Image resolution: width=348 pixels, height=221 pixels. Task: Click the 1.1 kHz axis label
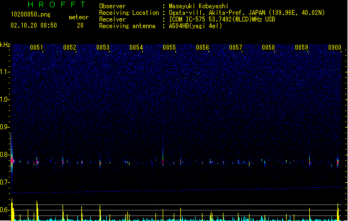tap(4, 72)
